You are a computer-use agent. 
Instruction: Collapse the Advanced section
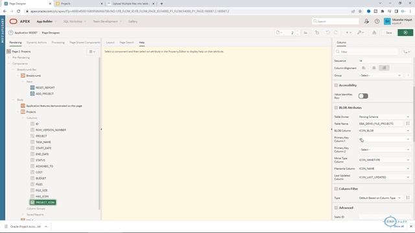(x=336, y=208)
